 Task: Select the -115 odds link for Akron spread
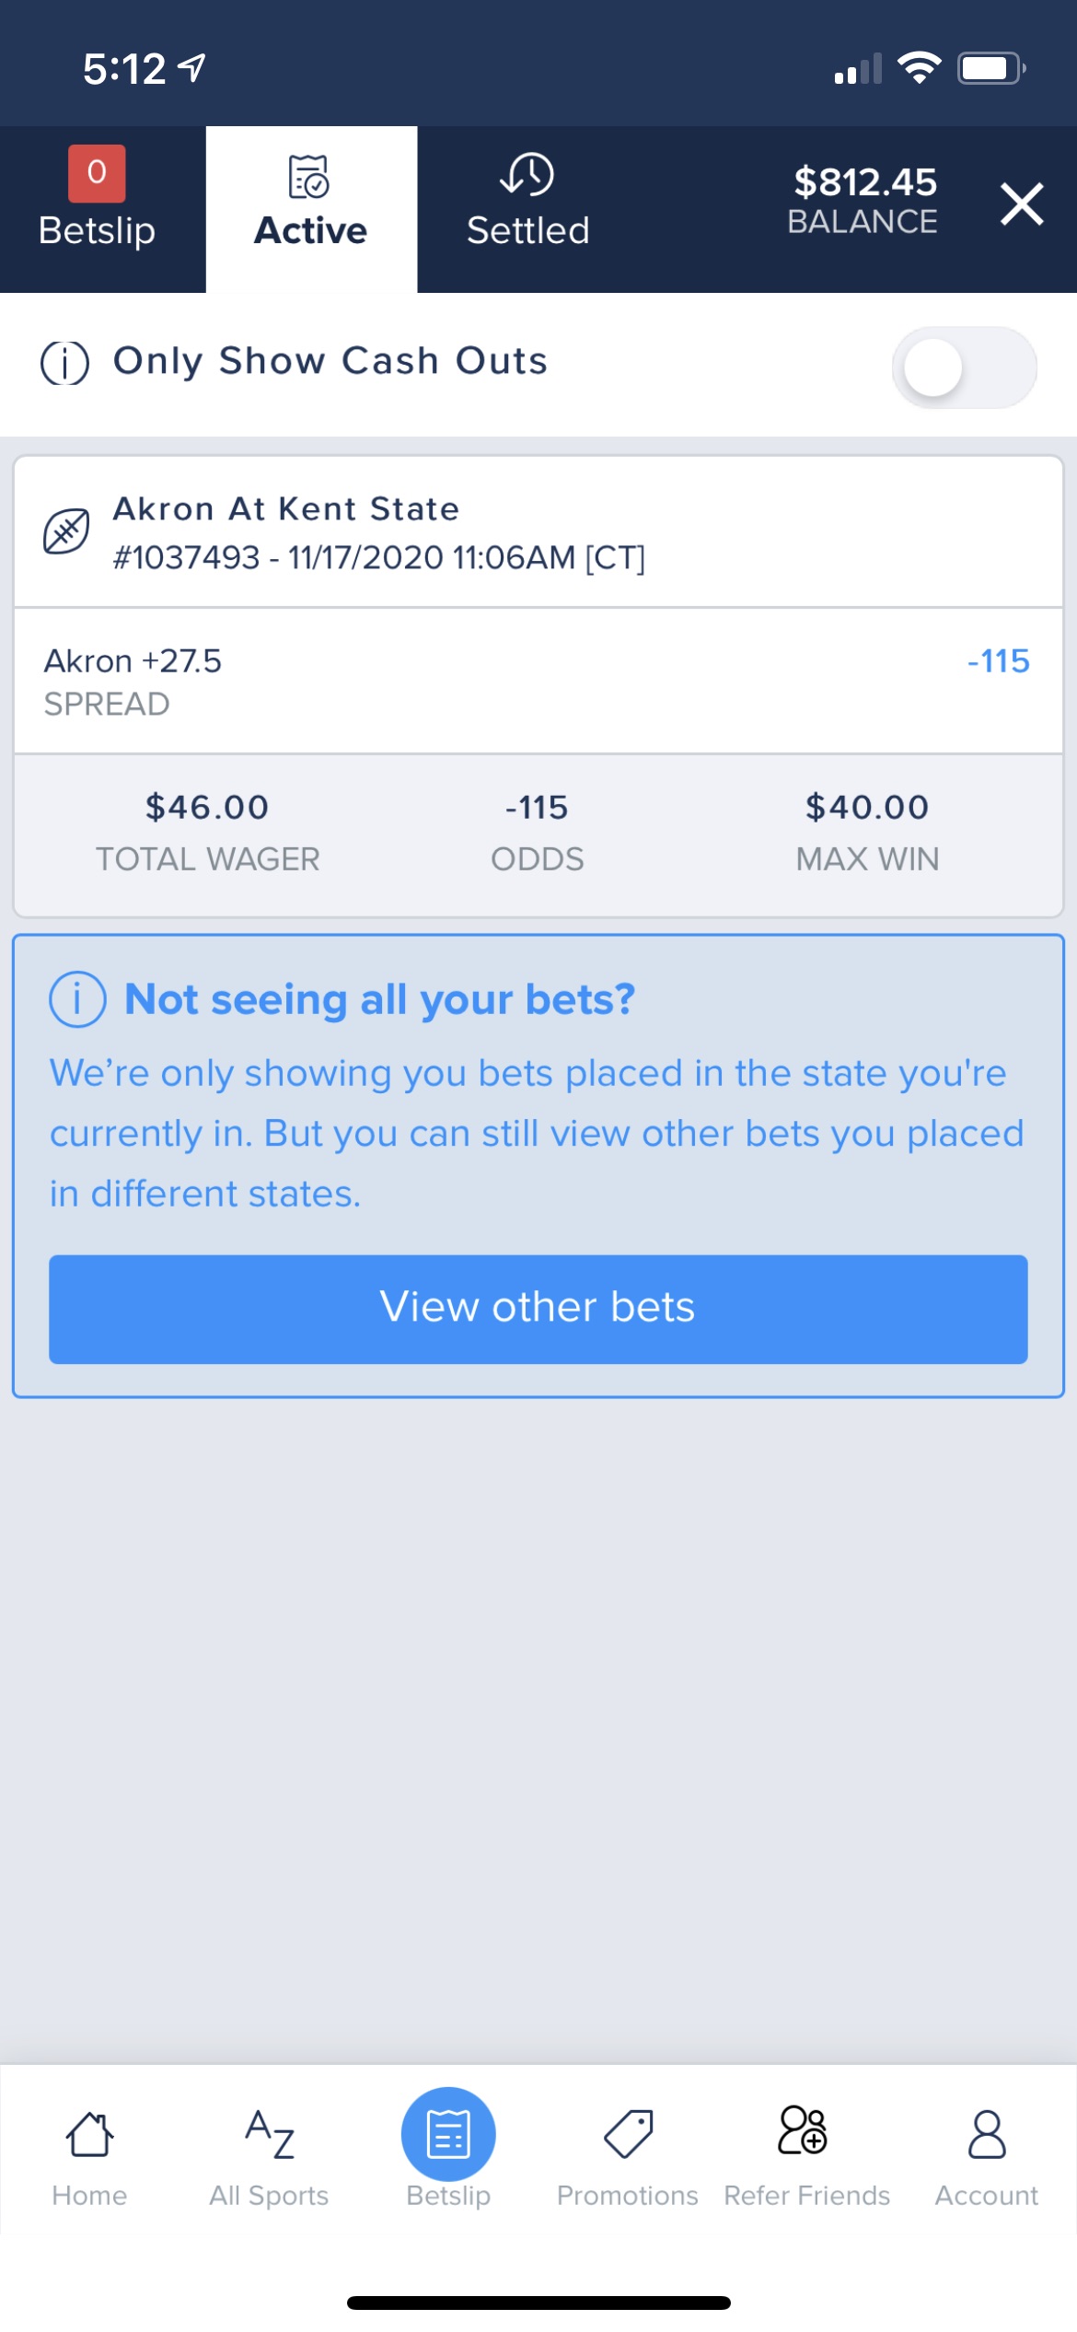point(998,660)
